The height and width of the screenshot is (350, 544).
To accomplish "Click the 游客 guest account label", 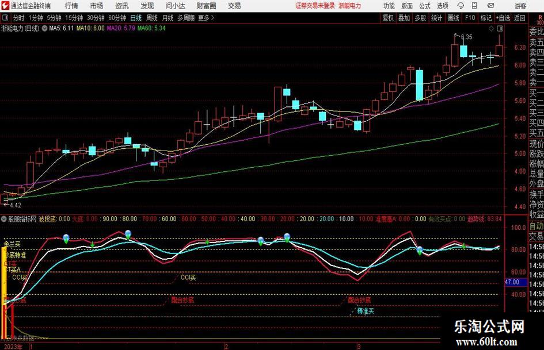I will coord(520,6).
